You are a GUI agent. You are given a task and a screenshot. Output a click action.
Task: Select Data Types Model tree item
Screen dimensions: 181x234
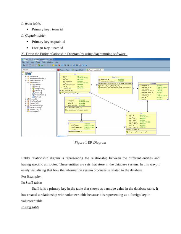(x=36, y=101)
